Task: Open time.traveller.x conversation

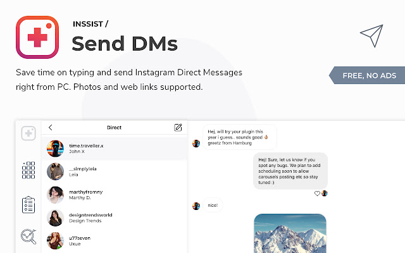Action: (114, 149)
